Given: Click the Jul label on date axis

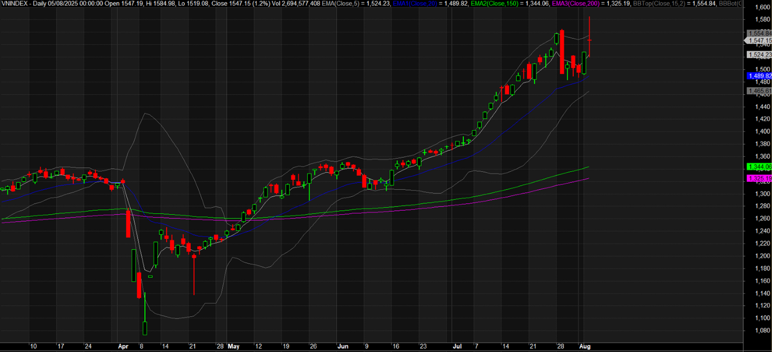Looking at the screenshot, I should pos(457,346).
